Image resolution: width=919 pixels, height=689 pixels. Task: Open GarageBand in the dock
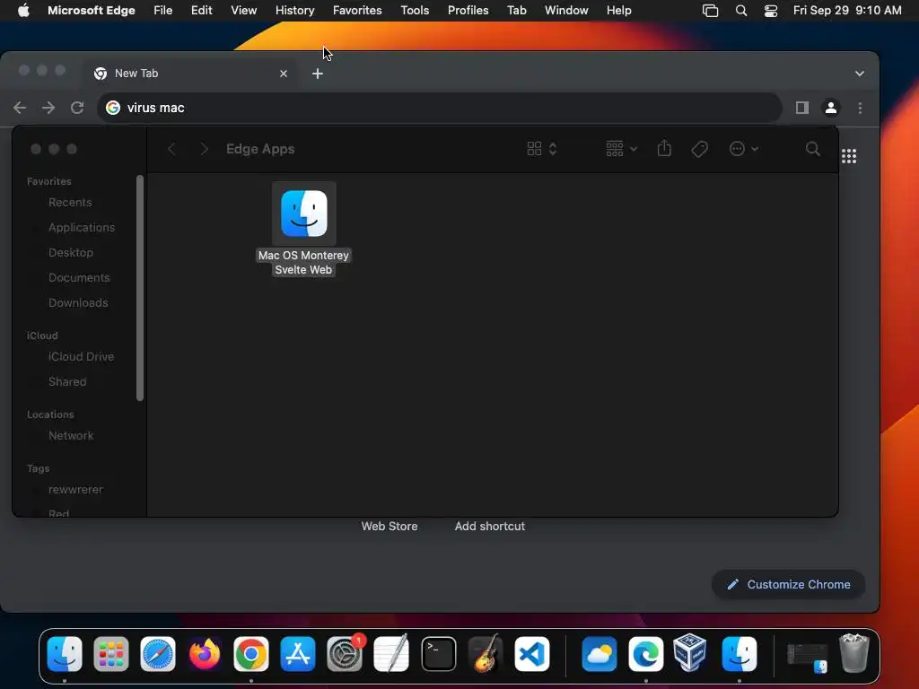click(486, 654)
